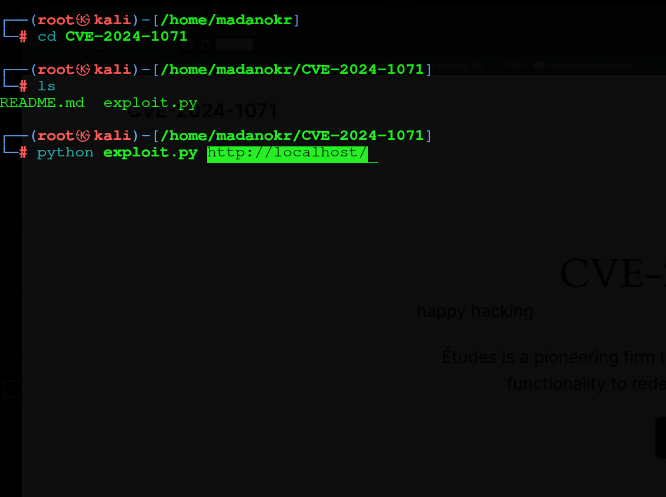This screenshot has height=497, width=666.
Task: Click exploit.py argument after python
Action: (151, 153)
